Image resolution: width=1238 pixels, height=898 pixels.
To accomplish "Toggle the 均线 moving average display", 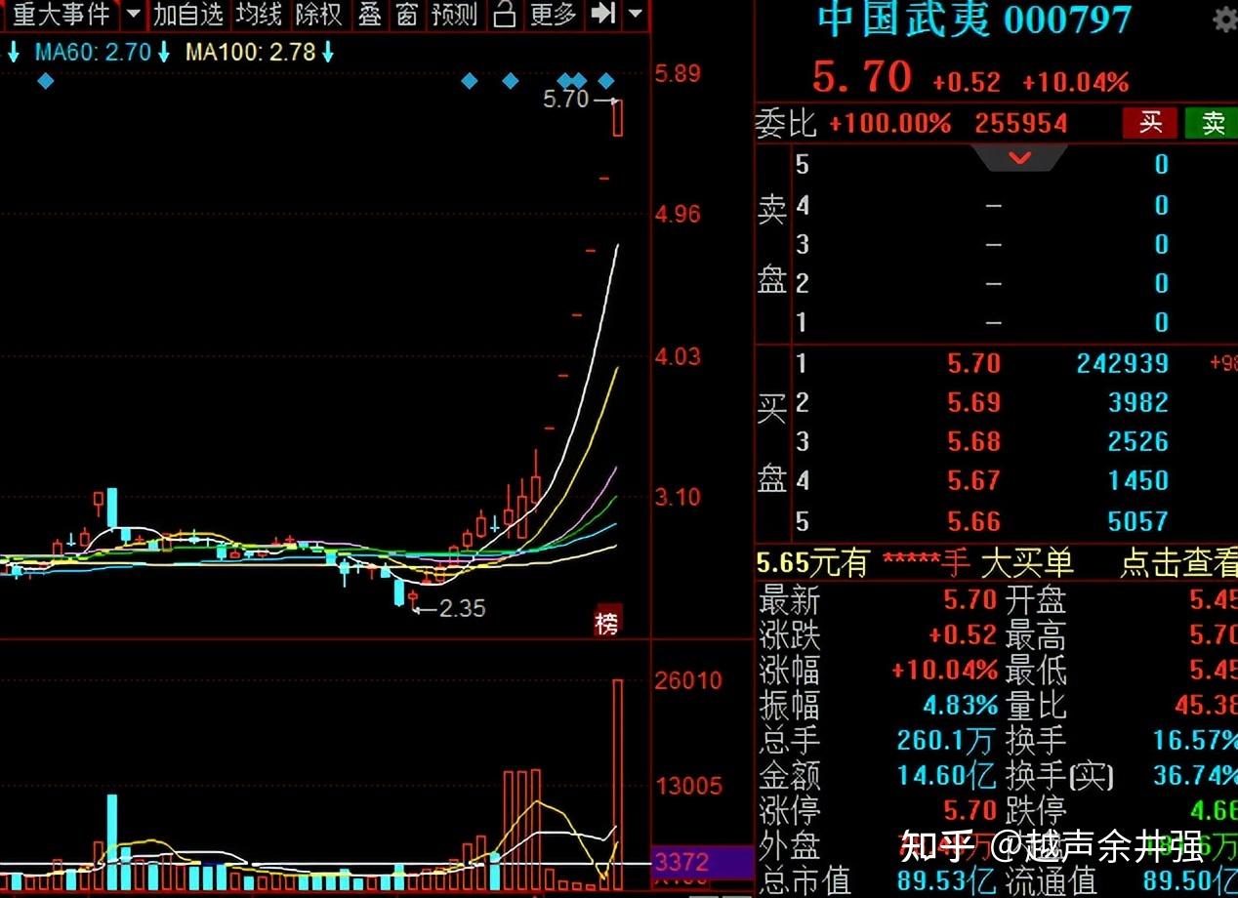I will pos(258,14).
